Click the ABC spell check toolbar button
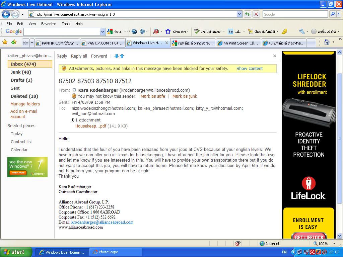Screen dimensions: 343x257 [x=208, y=32]
